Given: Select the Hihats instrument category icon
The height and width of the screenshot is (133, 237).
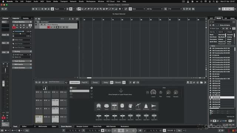Looking at the screenshot, I should pos(114,106).
